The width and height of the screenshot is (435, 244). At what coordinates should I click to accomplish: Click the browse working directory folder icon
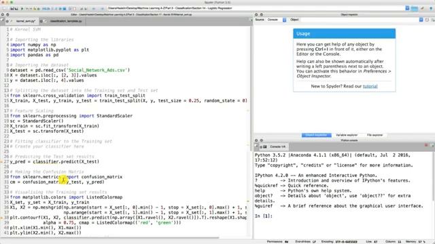coord(415,8)
